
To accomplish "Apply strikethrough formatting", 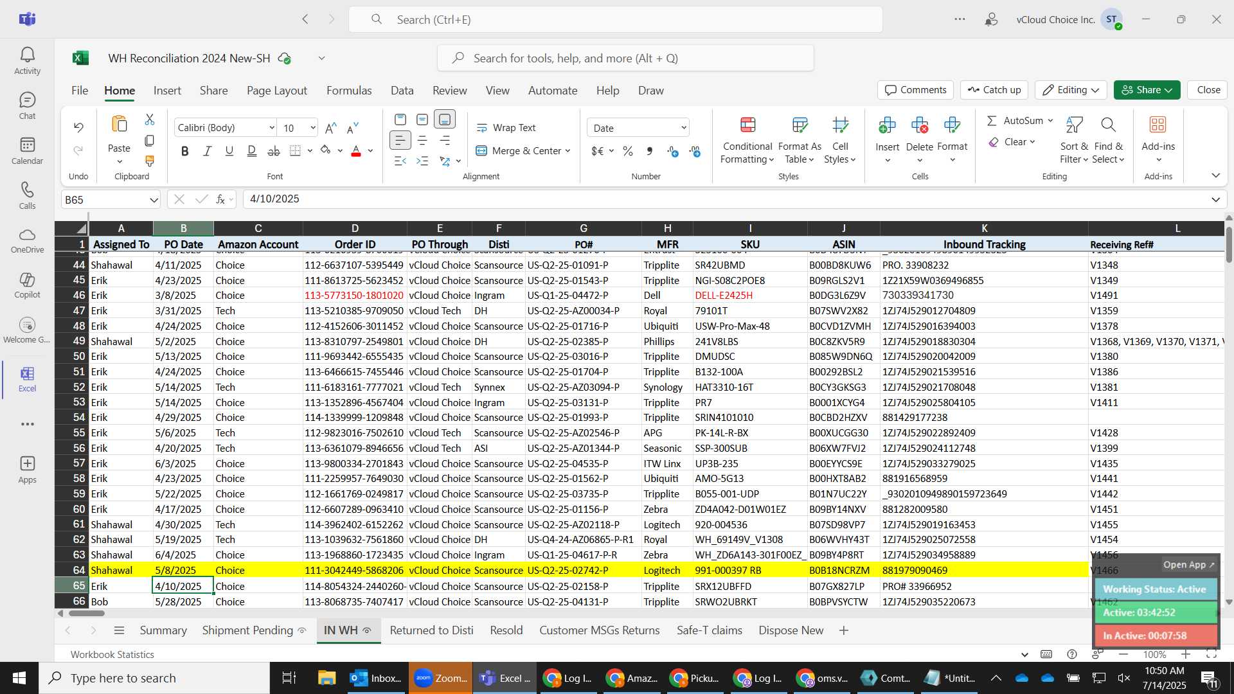I will tap(274, 151).
